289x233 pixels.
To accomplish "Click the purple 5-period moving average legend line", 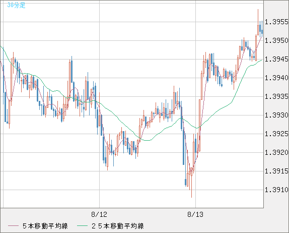I will [13, 226].
